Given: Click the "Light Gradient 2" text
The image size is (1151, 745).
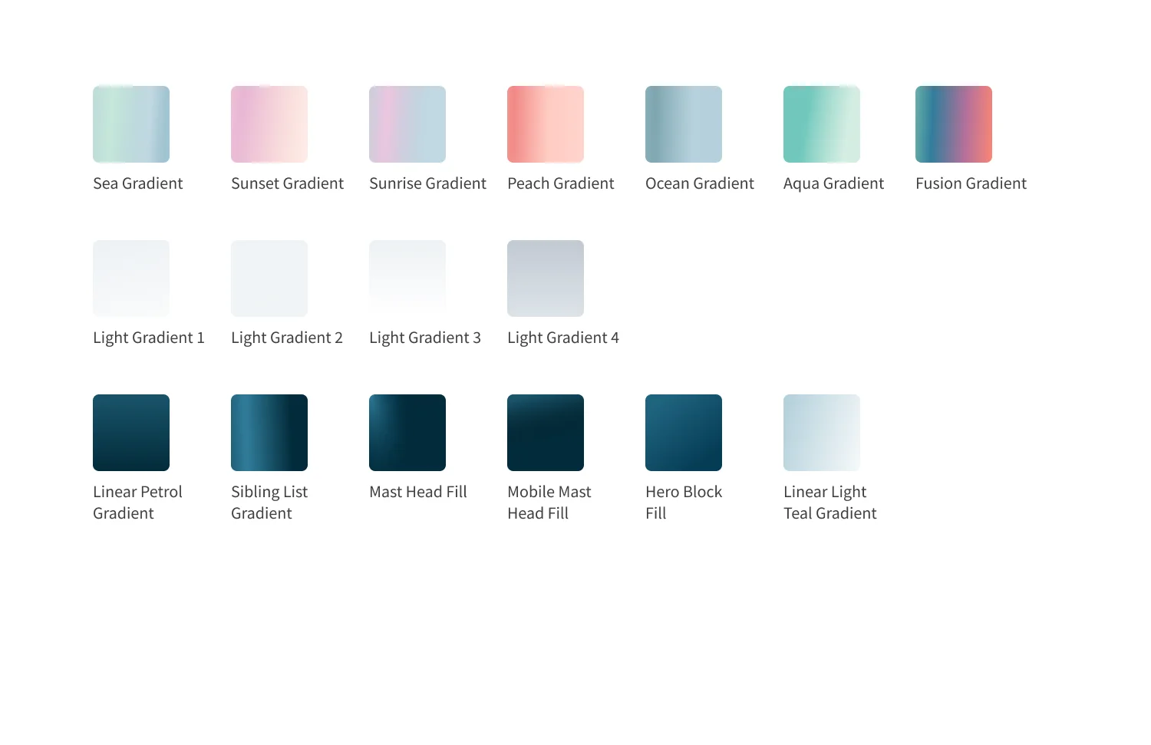Looking at the screenshot, I should point(287,338).
